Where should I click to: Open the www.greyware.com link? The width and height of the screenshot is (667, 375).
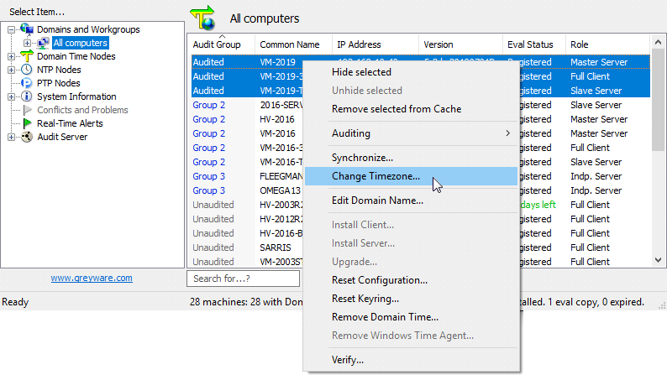(92, 278)
